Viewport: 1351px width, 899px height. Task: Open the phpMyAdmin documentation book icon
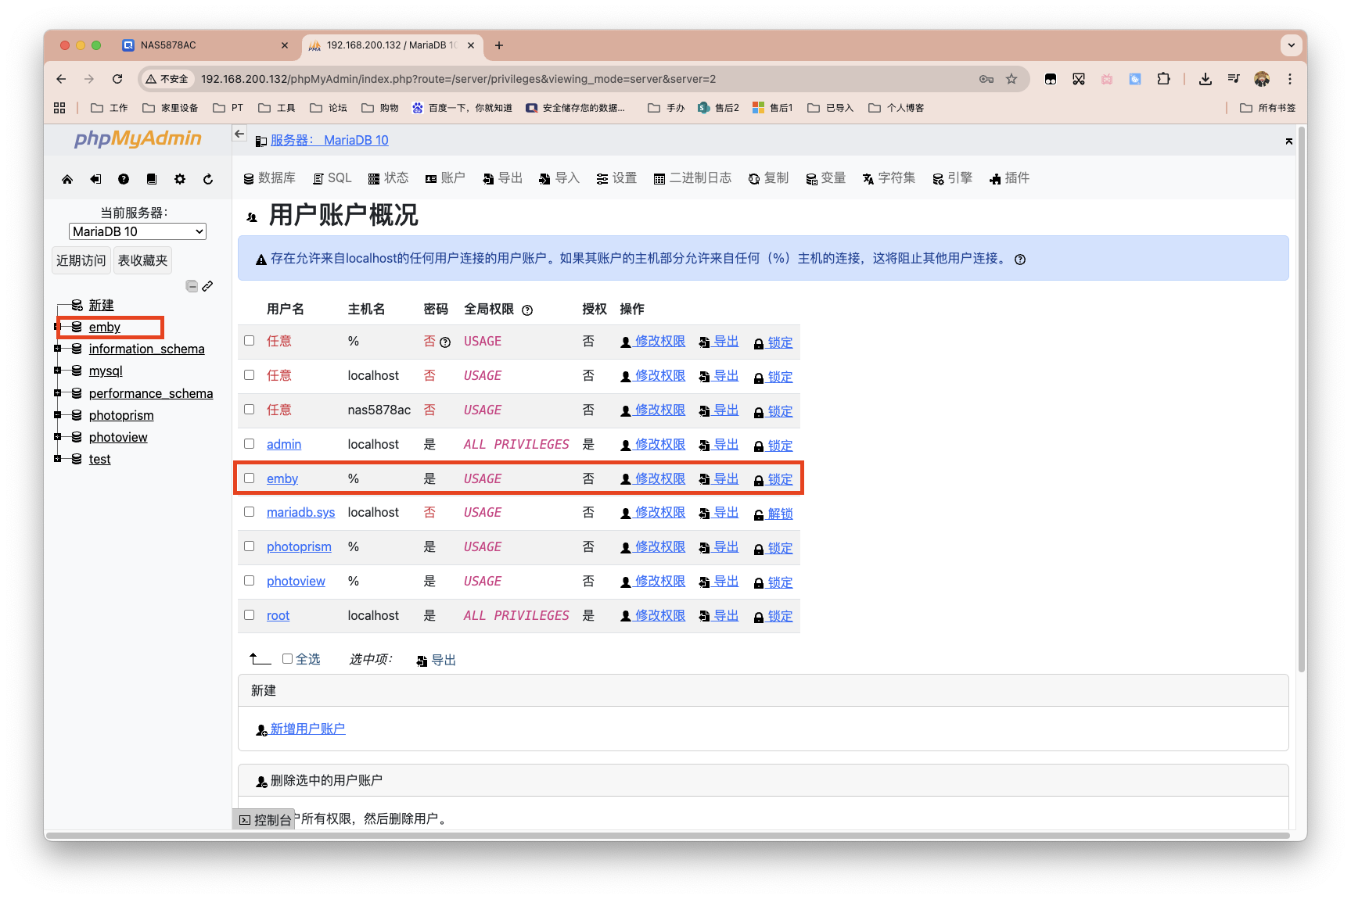click(152, 179)
